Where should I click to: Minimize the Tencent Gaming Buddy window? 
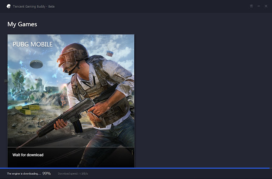tap(259, 6)
